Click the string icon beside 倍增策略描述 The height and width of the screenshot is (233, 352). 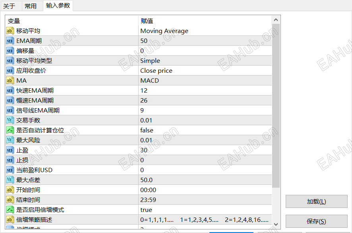[10, 219]
